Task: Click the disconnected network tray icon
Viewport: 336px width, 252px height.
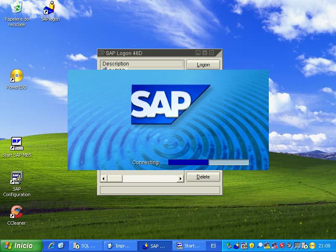Action: (x=275, y=246)
